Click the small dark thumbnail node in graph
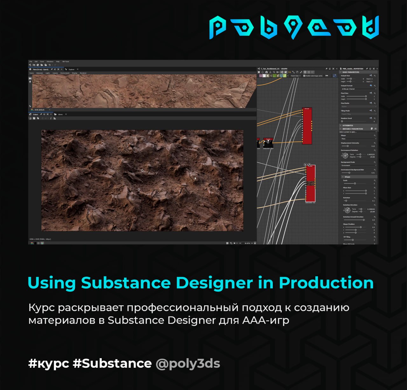Image resolution: width=407 pixels, height=390 pixels. (x=268, y=143)
